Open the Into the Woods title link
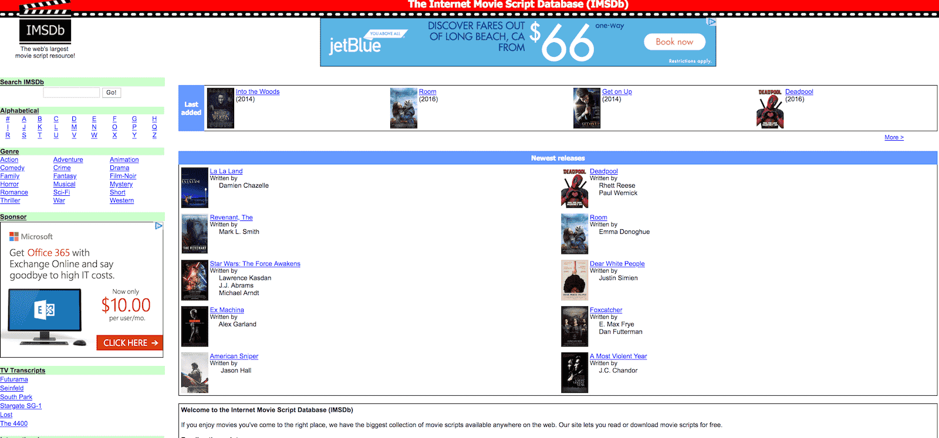939x438 pixels. [x=258, y=91]
